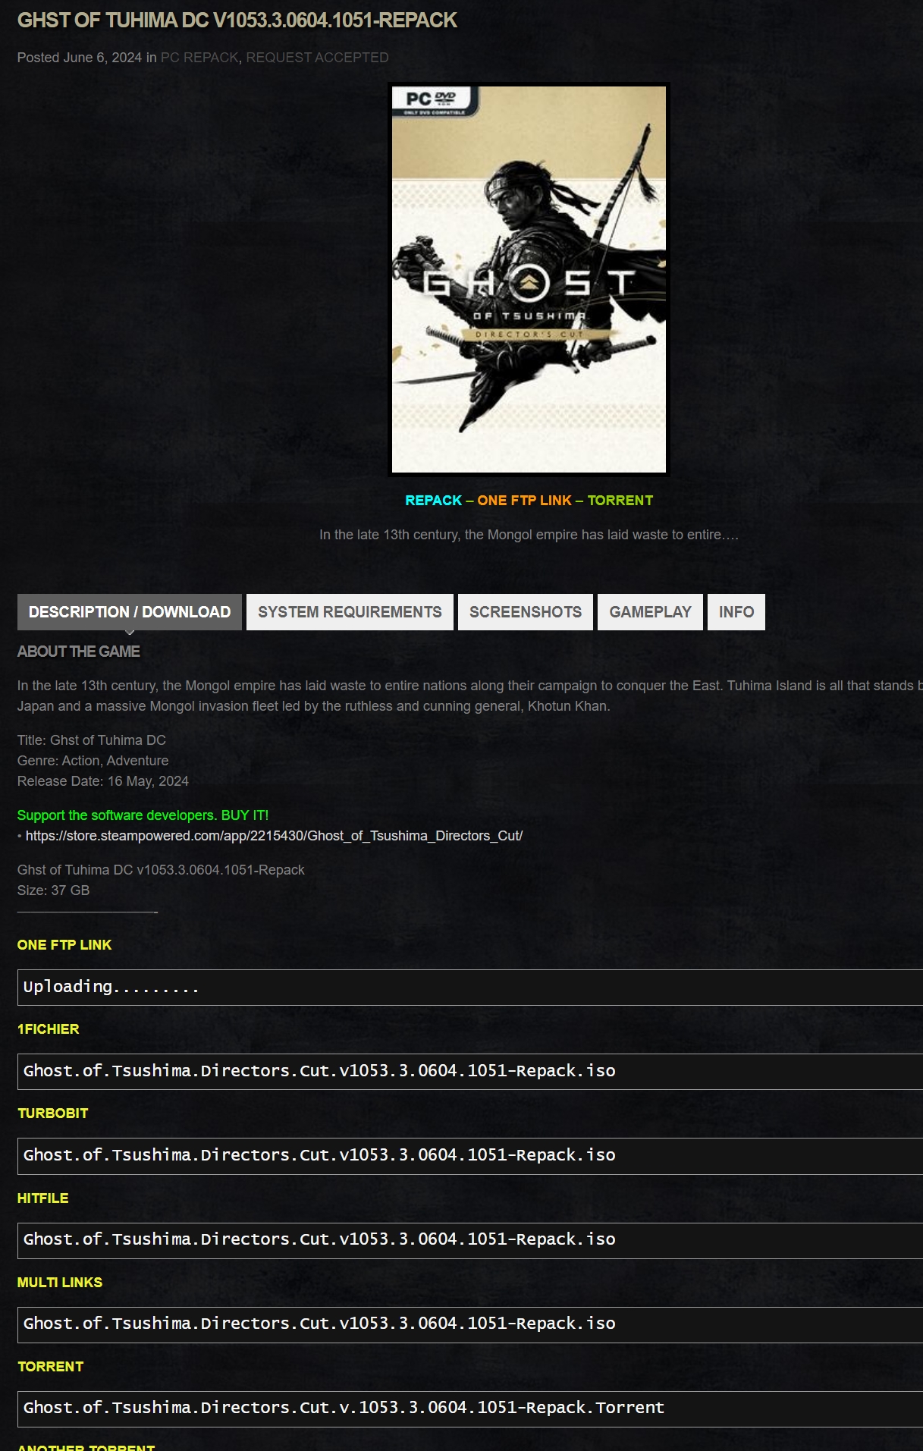Open the REQUEST ACCEPTED category link

click(x=317, y=58)
